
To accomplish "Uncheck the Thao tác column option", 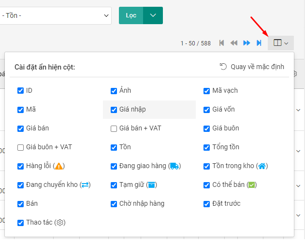I will (x=20, y=223).
